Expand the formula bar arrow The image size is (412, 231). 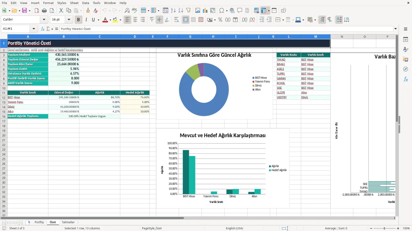[396, 29]
